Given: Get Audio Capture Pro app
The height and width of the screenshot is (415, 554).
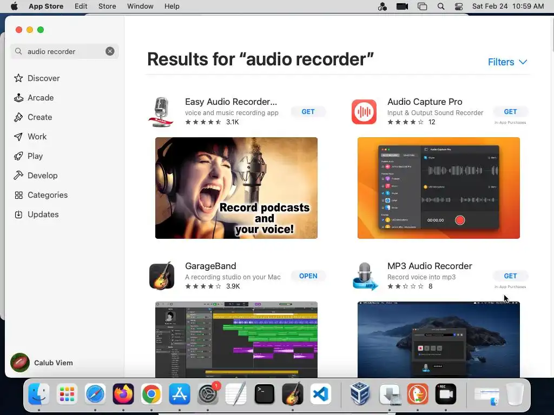Looking at the screenshot, I should 510,111.
